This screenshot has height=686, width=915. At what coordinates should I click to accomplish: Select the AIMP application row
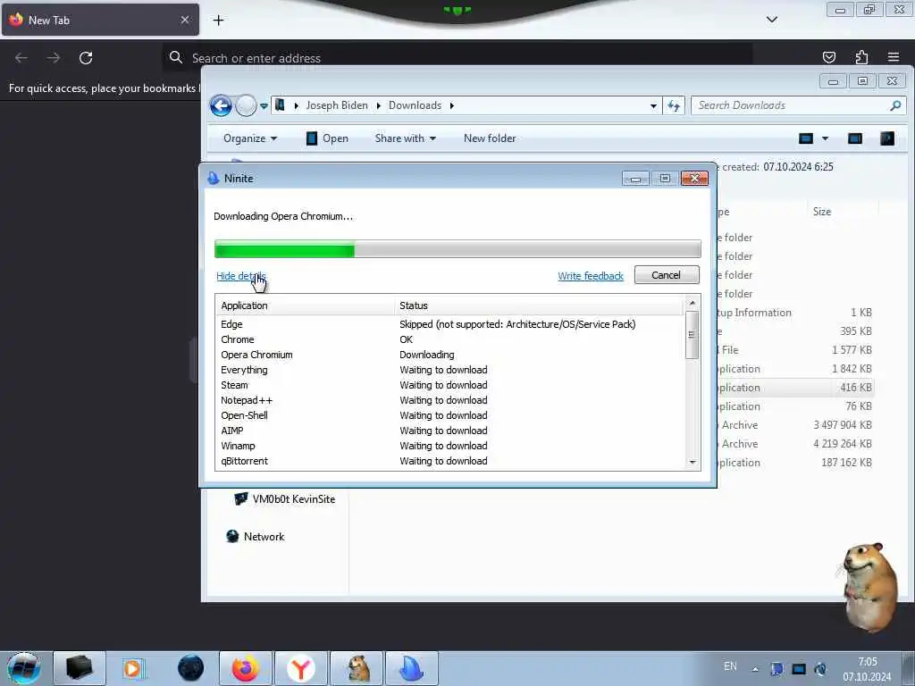tap(449, 431)
